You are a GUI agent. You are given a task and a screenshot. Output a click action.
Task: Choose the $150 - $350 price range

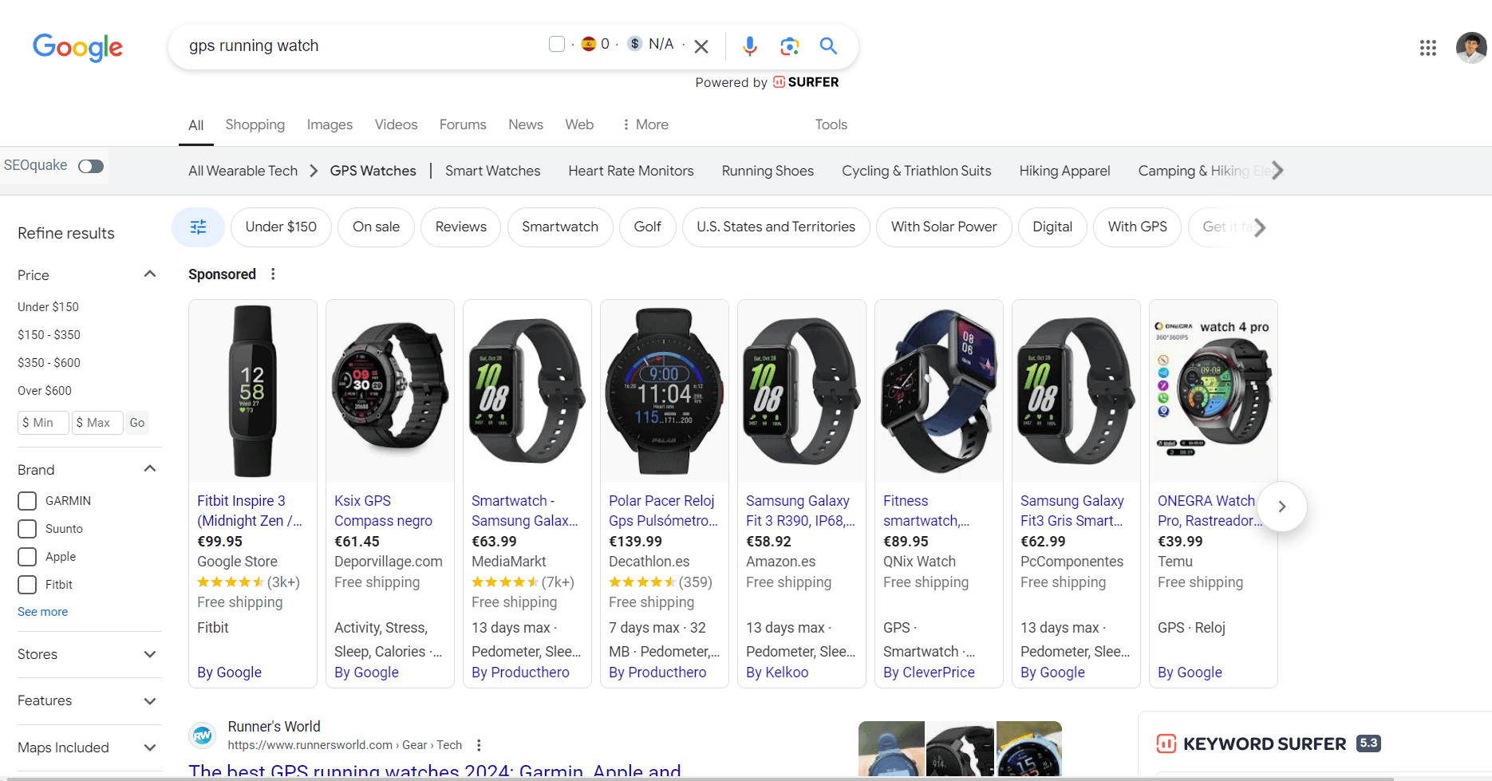49,335
